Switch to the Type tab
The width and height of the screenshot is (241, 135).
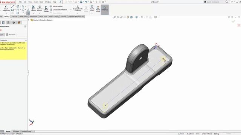pos(2,34)
